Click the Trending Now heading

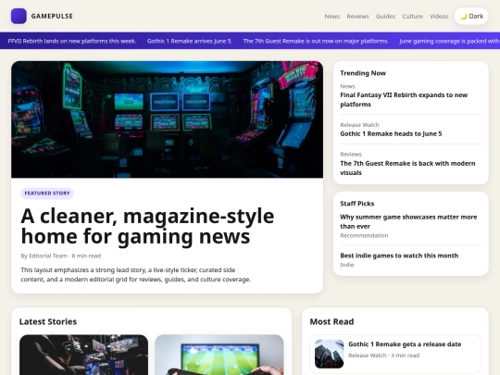click(363, 73)
